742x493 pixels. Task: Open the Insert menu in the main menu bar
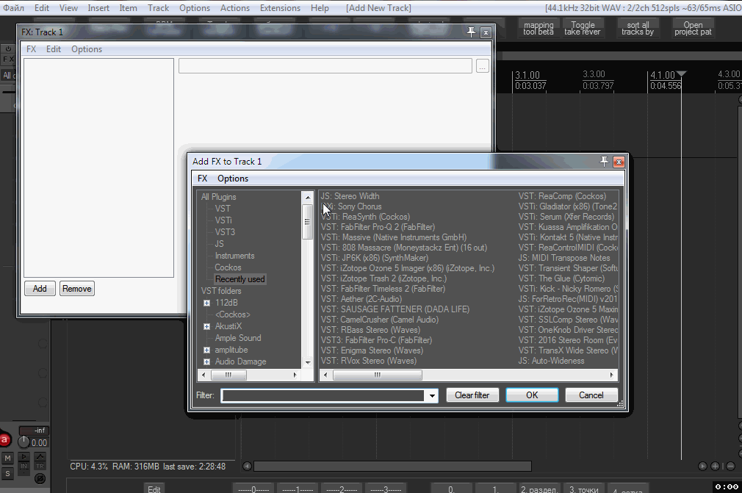coord(98,8)
